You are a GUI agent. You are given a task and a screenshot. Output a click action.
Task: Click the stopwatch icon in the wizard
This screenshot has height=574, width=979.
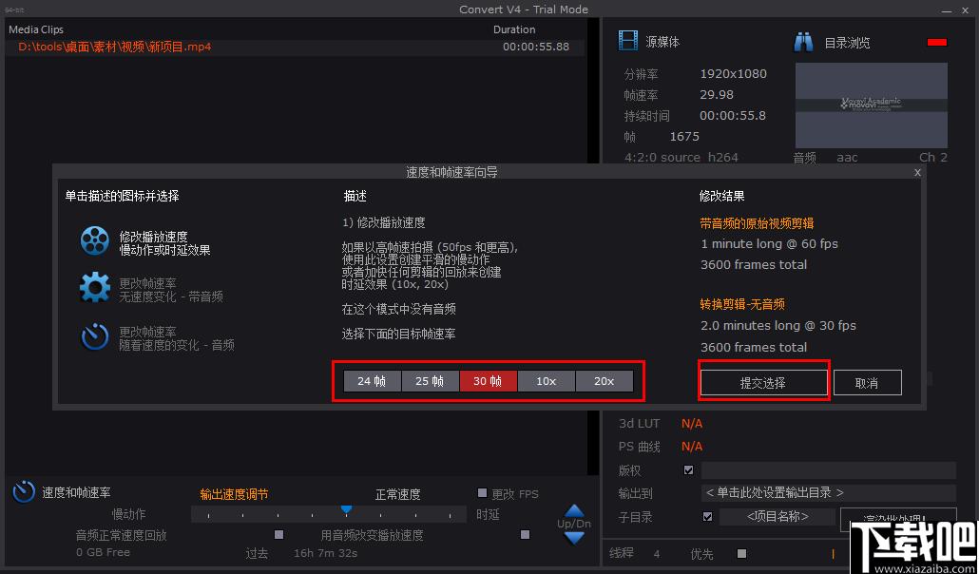point(95,336)
